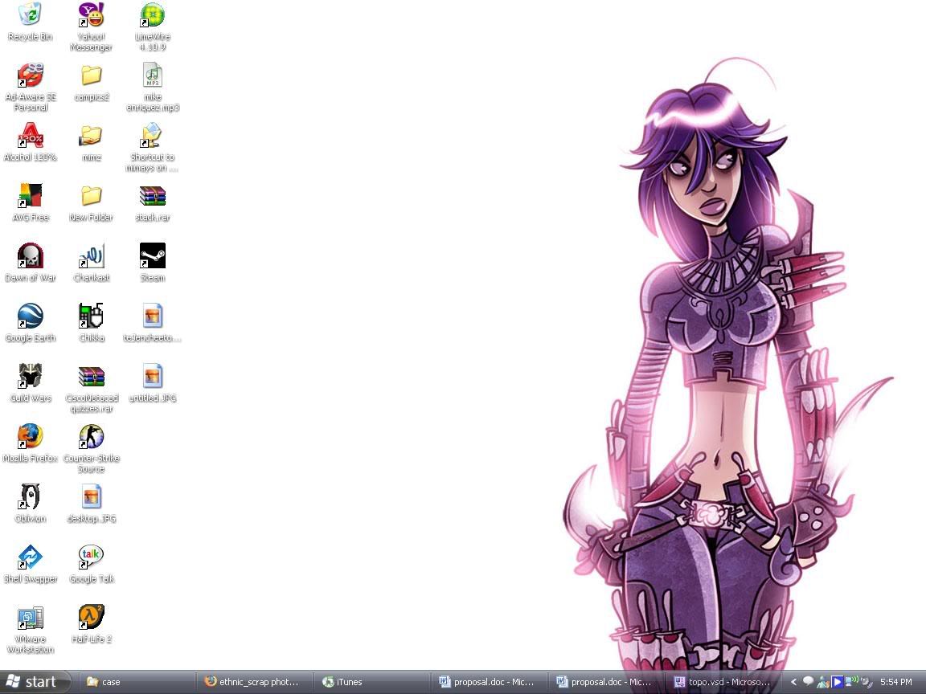Viewport: 926px width, 694px height.
Task: Open the blue play-arrow tray icon
Action: coord(837,682)
